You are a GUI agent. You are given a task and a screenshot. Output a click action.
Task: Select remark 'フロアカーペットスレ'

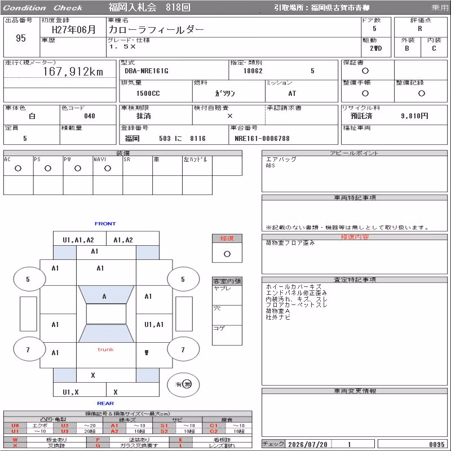coord(297,305)
